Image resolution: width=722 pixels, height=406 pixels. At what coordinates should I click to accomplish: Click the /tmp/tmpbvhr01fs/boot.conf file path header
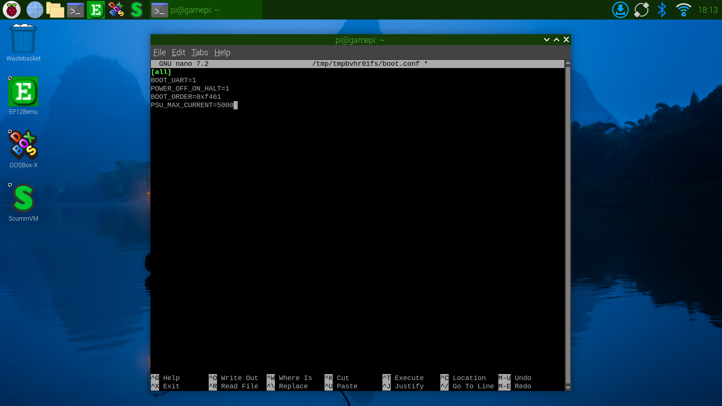(x=366, y=64)
